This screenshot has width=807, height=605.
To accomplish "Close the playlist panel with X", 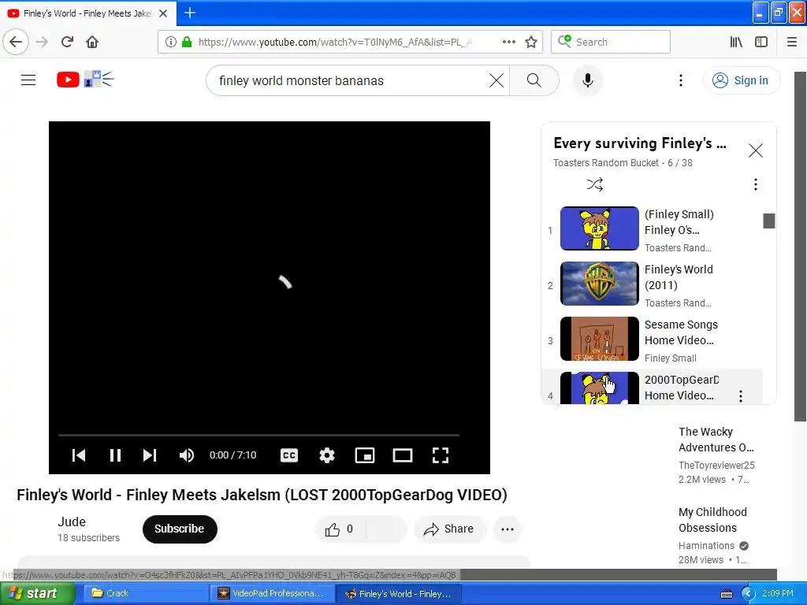I will click(x=756, y=150).
